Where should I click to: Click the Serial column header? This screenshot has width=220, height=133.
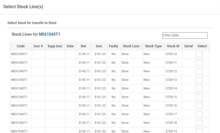[188, 46]
